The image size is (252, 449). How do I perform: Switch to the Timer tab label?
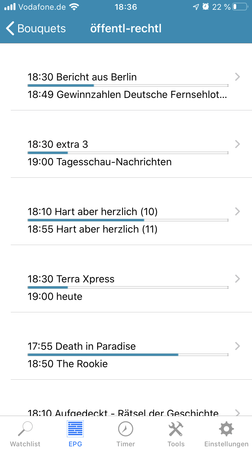(x=126, y=444)
